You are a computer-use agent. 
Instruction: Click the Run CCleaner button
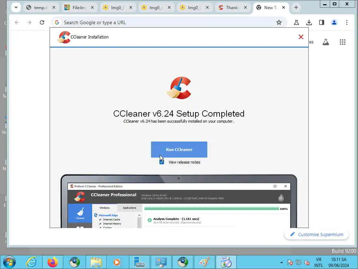click(179, 149)
